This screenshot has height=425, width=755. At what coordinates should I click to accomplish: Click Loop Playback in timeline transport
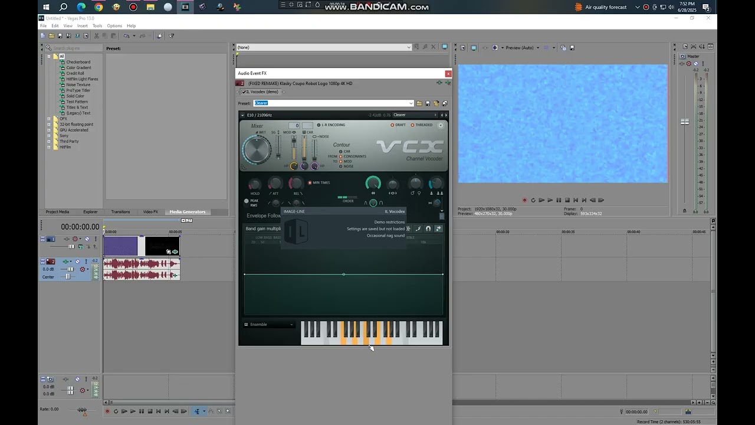coord(116,411)
